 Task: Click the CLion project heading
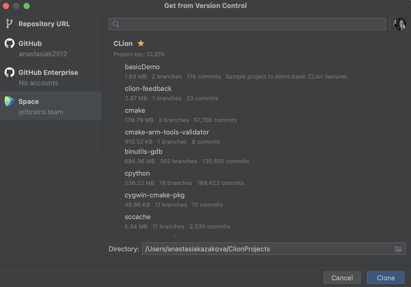point(123,44)
